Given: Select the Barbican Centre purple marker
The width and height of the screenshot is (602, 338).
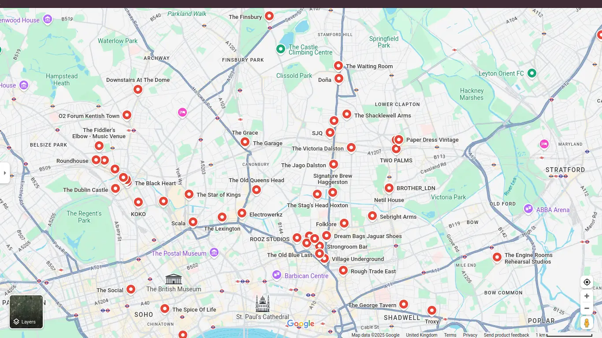Looking at the screenshot, I should coord(277,275).
